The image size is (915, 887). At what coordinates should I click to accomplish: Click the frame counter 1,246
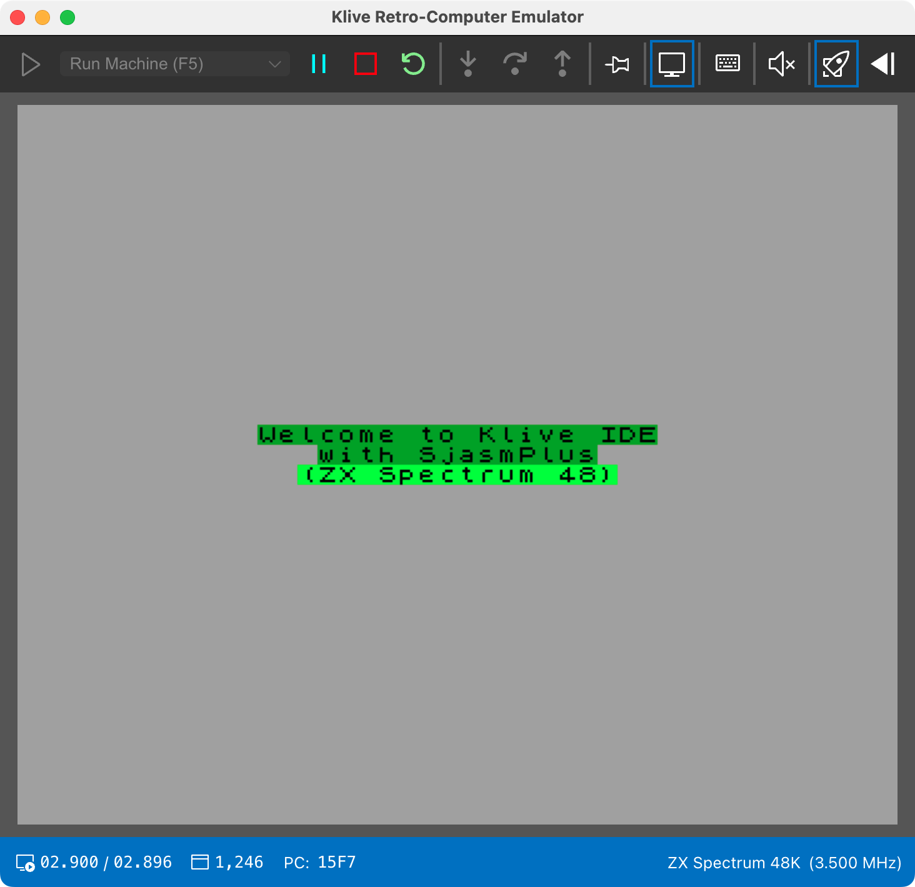(227, 863)
